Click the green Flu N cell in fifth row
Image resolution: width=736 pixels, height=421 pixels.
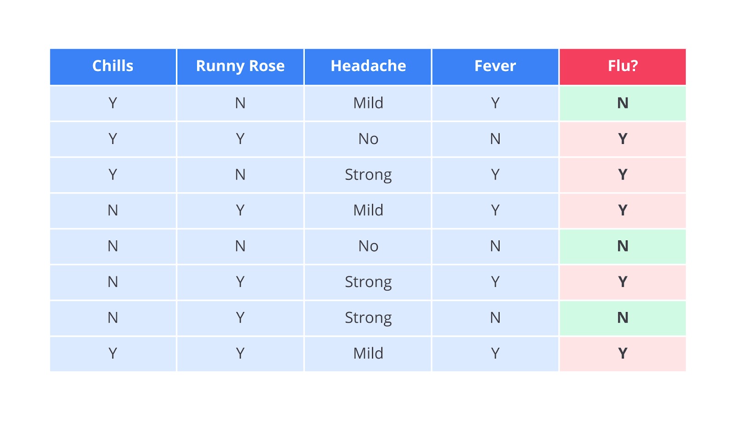622,246
